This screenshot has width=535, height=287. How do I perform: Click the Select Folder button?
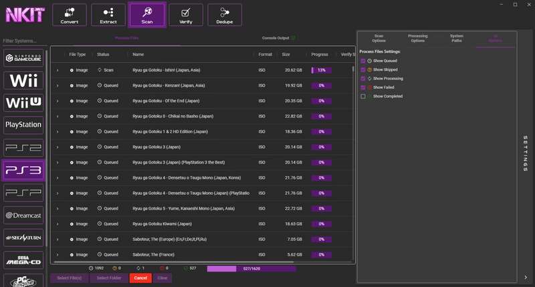point(109,278)
